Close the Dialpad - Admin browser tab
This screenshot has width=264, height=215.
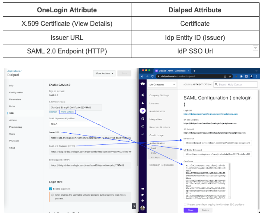[188, 71]
